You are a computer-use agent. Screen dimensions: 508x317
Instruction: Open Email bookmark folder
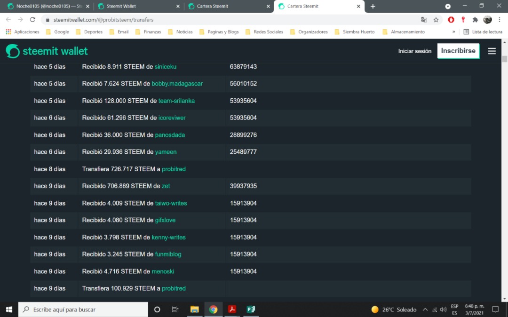119,32
